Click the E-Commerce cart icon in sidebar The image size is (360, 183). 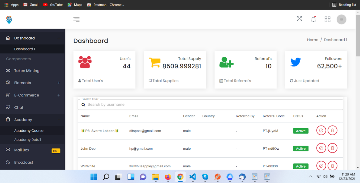coord(8,95)
